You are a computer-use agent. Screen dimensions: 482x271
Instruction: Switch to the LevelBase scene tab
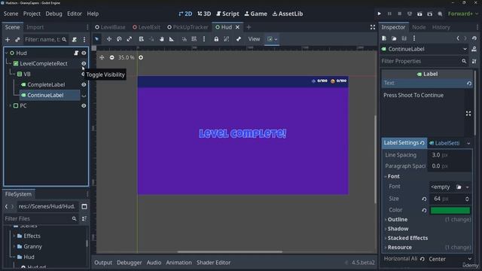point(110,27)
